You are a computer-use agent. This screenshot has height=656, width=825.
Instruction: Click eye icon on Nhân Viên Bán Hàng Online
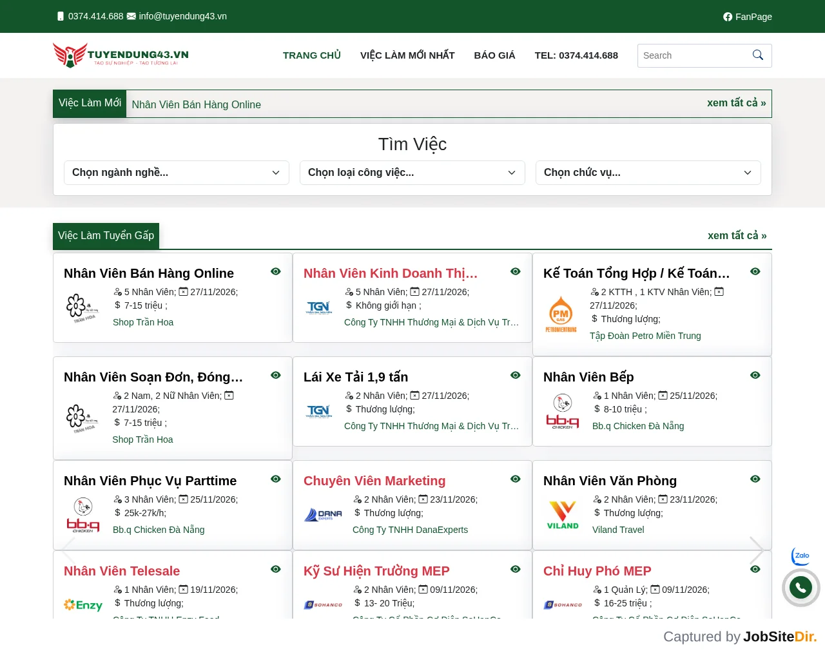(276, 271)
